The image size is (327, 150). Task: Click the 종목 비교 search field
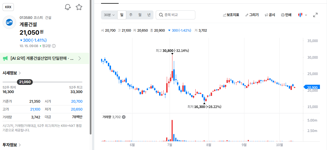pyautogui.click(x=175, y=15)
